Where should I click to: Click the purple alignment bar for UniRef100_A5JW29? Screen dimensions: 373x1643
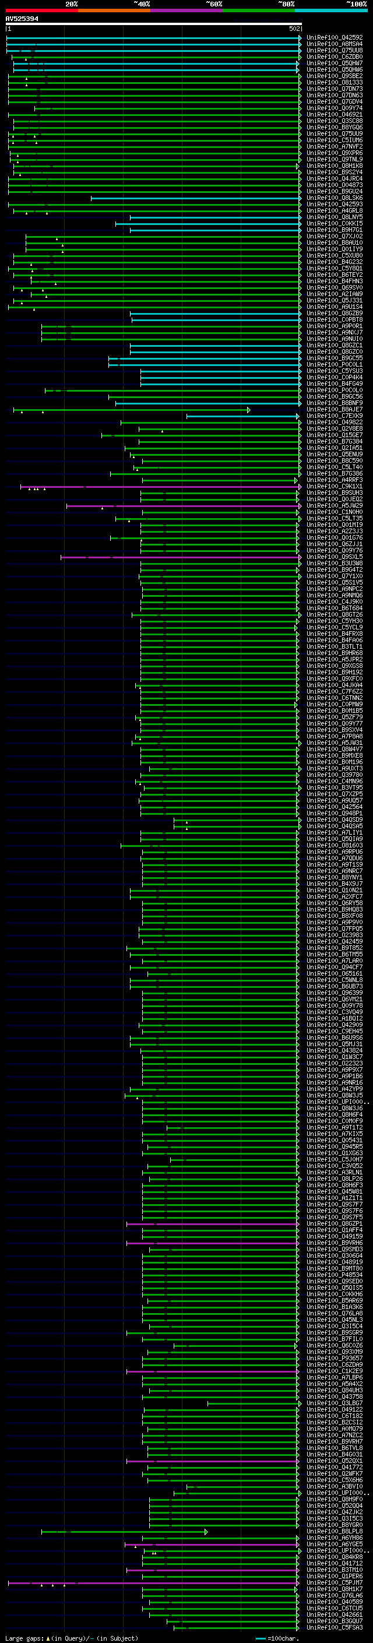[x=184, y=506]
